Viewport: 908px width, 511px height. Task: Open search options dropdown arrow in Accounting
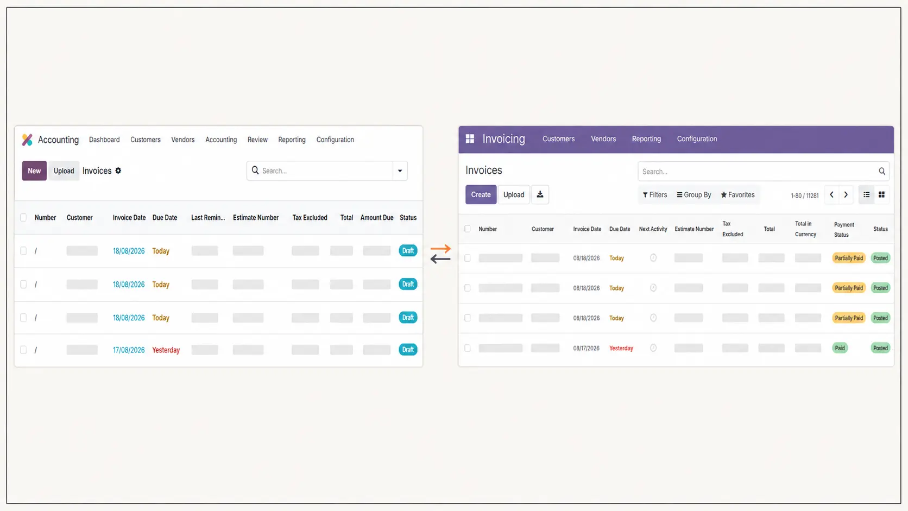(x=400, y=171)
